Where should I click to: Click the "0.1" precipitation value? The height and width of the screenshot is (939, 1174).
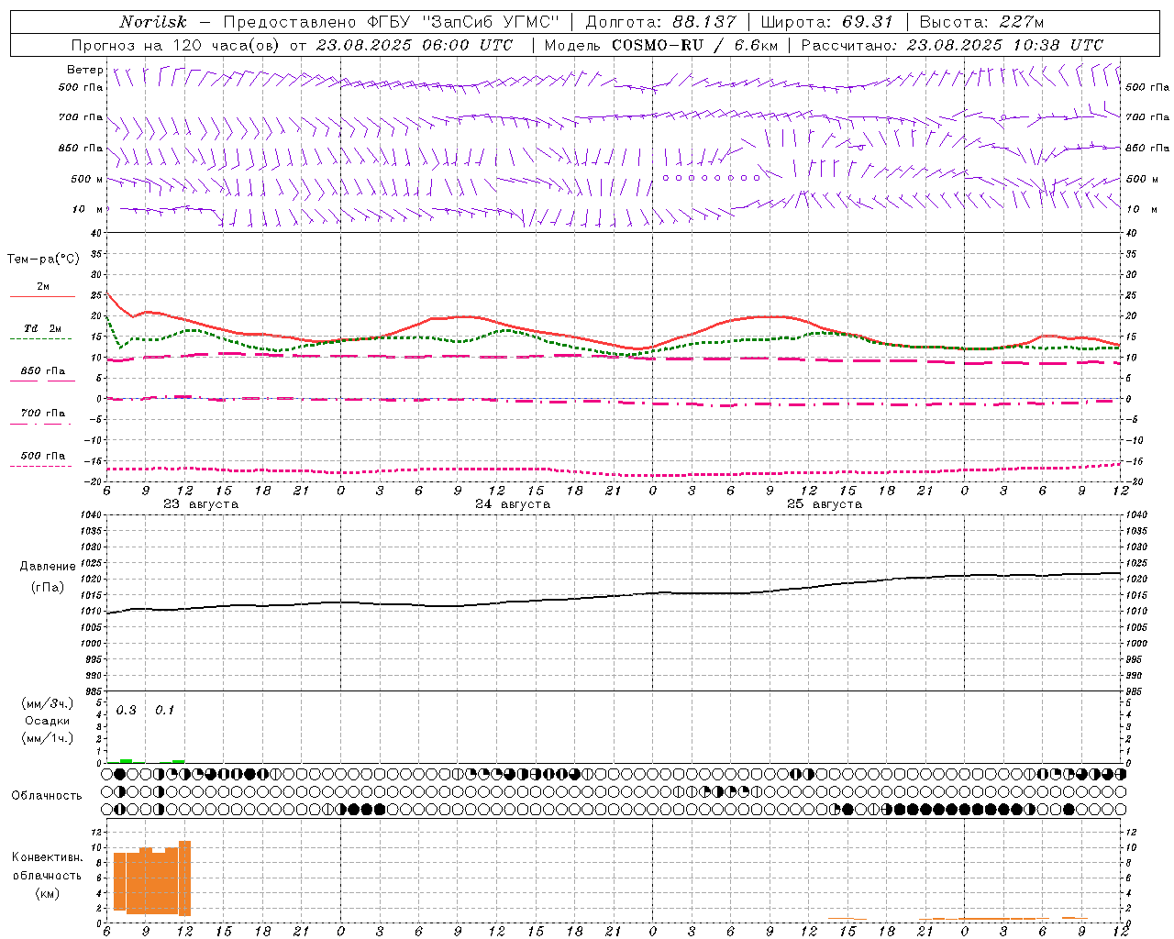pyautogui.click(x=164, y=710)
